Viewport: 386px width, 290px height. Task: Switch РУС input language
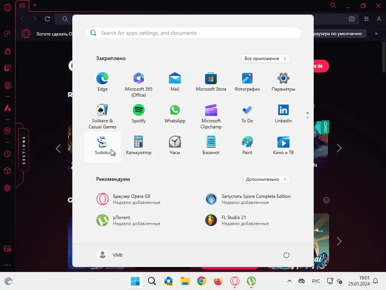click(x=316, y=281)
